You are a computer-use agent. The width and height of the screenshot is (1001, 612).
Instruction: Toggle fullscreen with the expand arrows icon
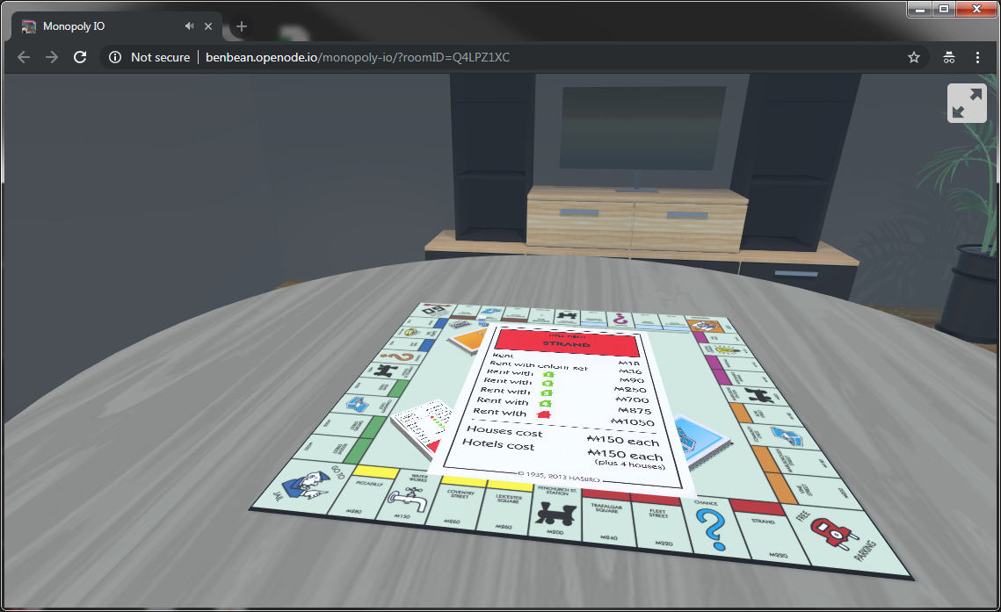click(967, 103)
